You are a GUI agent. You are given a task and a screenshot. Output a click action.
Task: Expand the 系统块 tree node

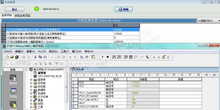pos(31,93)
